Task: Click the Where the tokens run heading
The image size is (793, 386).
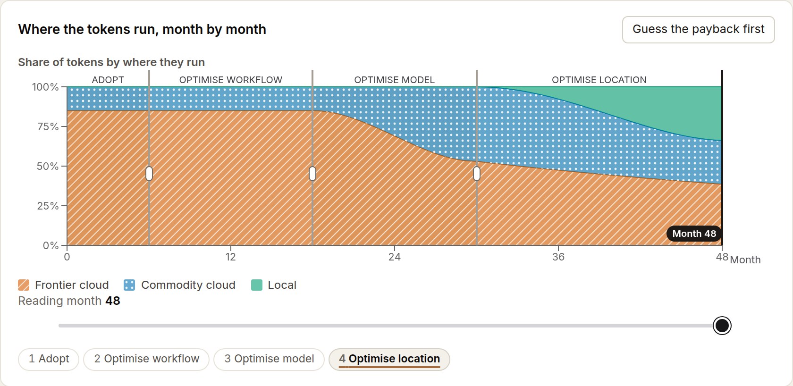Action: pyautogui.click(x=142, y=29)
